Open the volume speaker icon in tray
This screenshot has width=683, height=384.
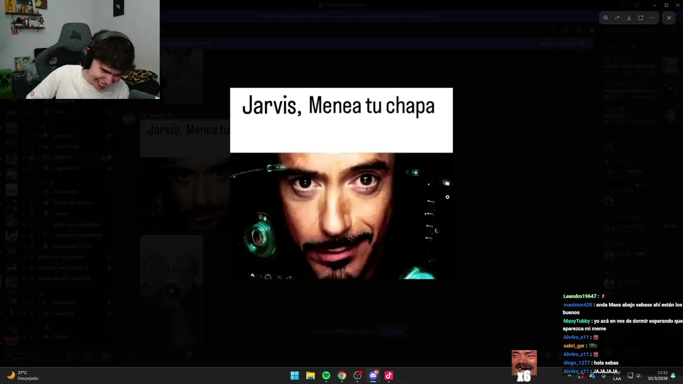(638, 375)
